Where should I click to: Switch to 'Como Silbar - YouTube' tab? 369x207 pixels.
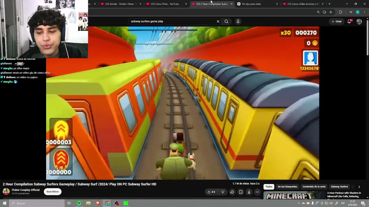click(x=166, y=4)
